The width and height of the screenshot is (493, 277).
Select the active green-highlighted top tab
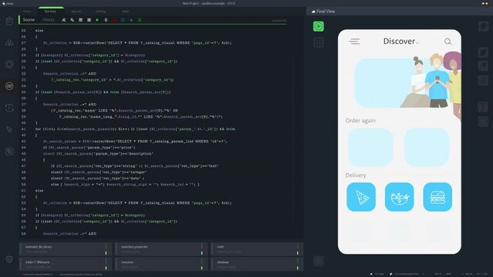[x=50, y=12]
